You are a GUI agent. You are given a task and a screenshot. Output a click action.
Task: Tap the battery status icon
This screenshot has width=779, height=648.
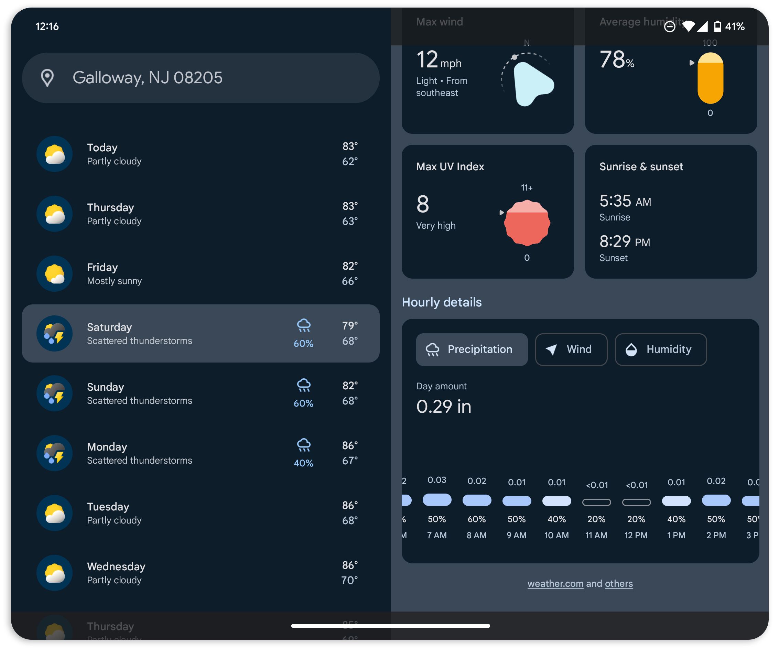pyautogui.click(x=717, y=27)
